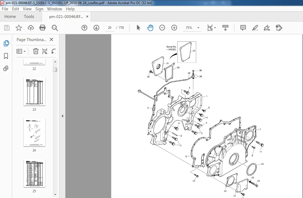The height and width of the screenshot is (198, 303).
Task: Click the page number field showing 20
Action: pos(109,28)
